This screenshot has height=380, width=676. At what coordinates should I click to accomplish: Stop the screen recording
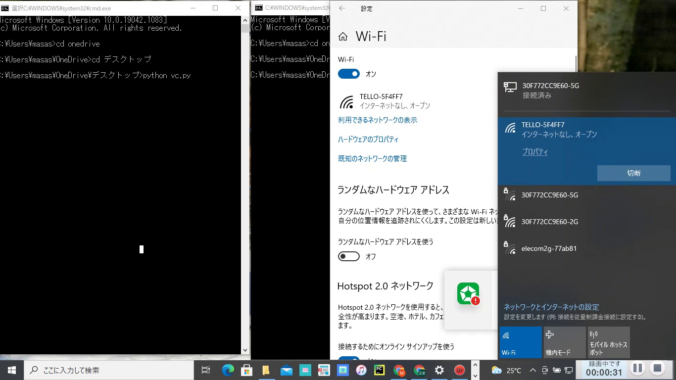point(657,368)
